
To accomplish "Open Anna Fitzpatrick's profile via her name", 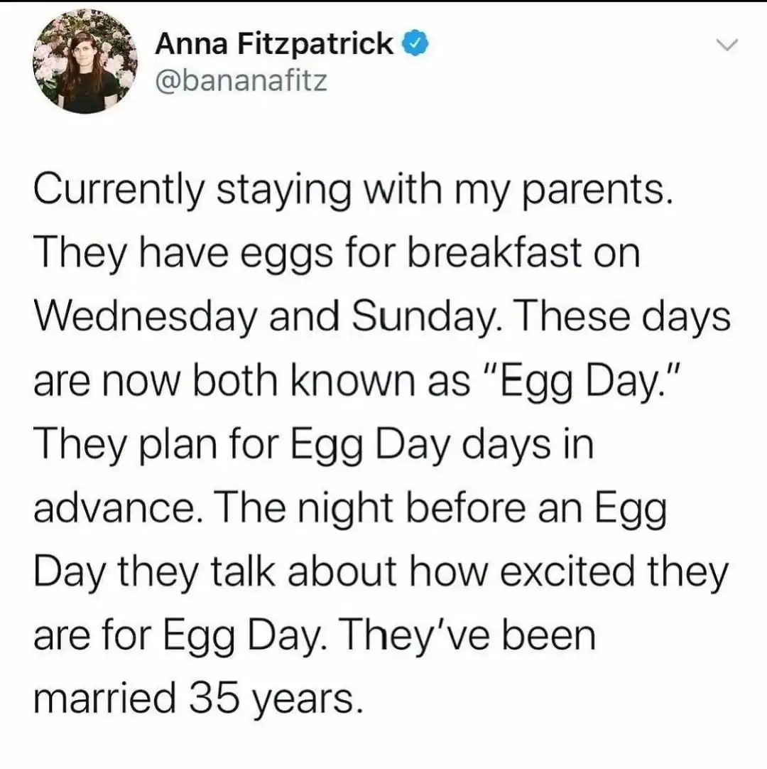I will (x=273, y=43).
